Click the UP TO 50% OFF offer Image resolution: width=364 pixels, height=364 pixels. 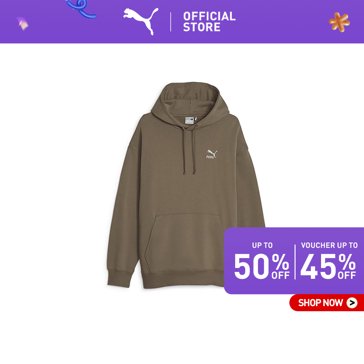[262, 261]
